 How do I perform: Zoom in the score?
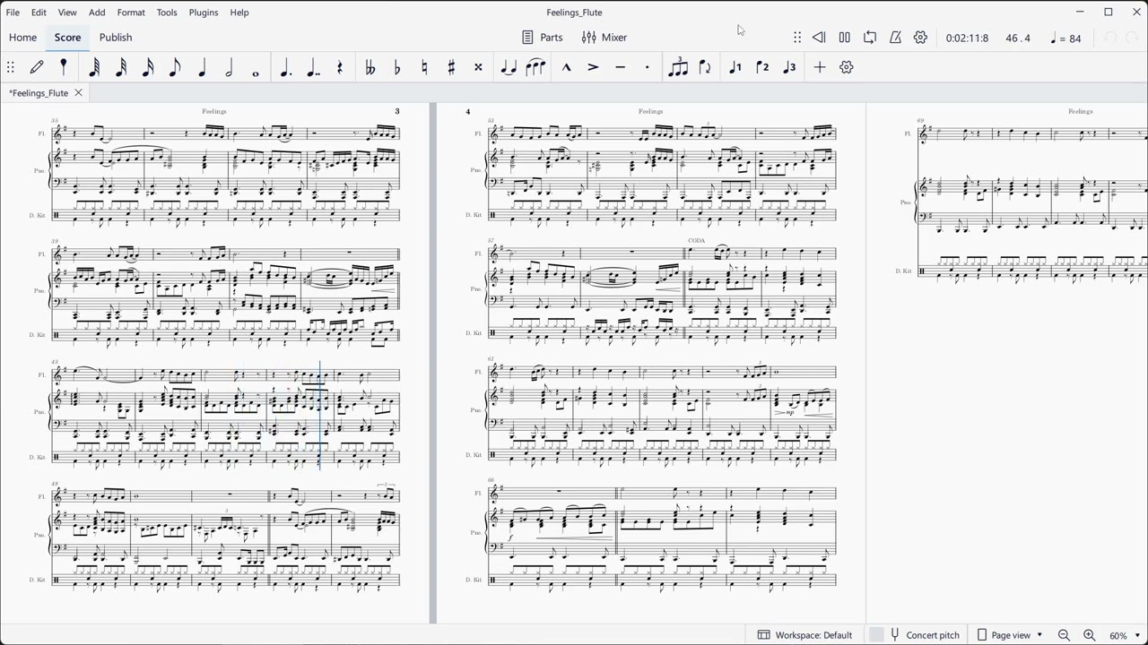coord(1090,635)
